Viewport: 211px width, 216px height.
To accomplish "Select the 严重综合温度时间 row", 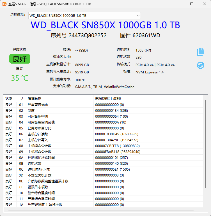I will (103, 199).
